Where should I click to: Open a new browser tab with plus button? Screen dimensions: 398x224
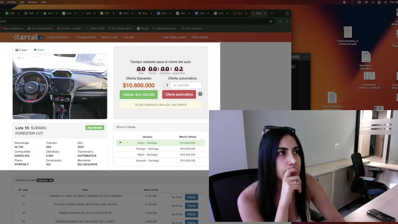pyautogui.click(x=272, y=13)
